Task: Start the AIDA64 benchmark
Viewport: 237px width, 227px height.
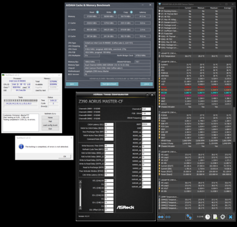Action: point(110,84)
